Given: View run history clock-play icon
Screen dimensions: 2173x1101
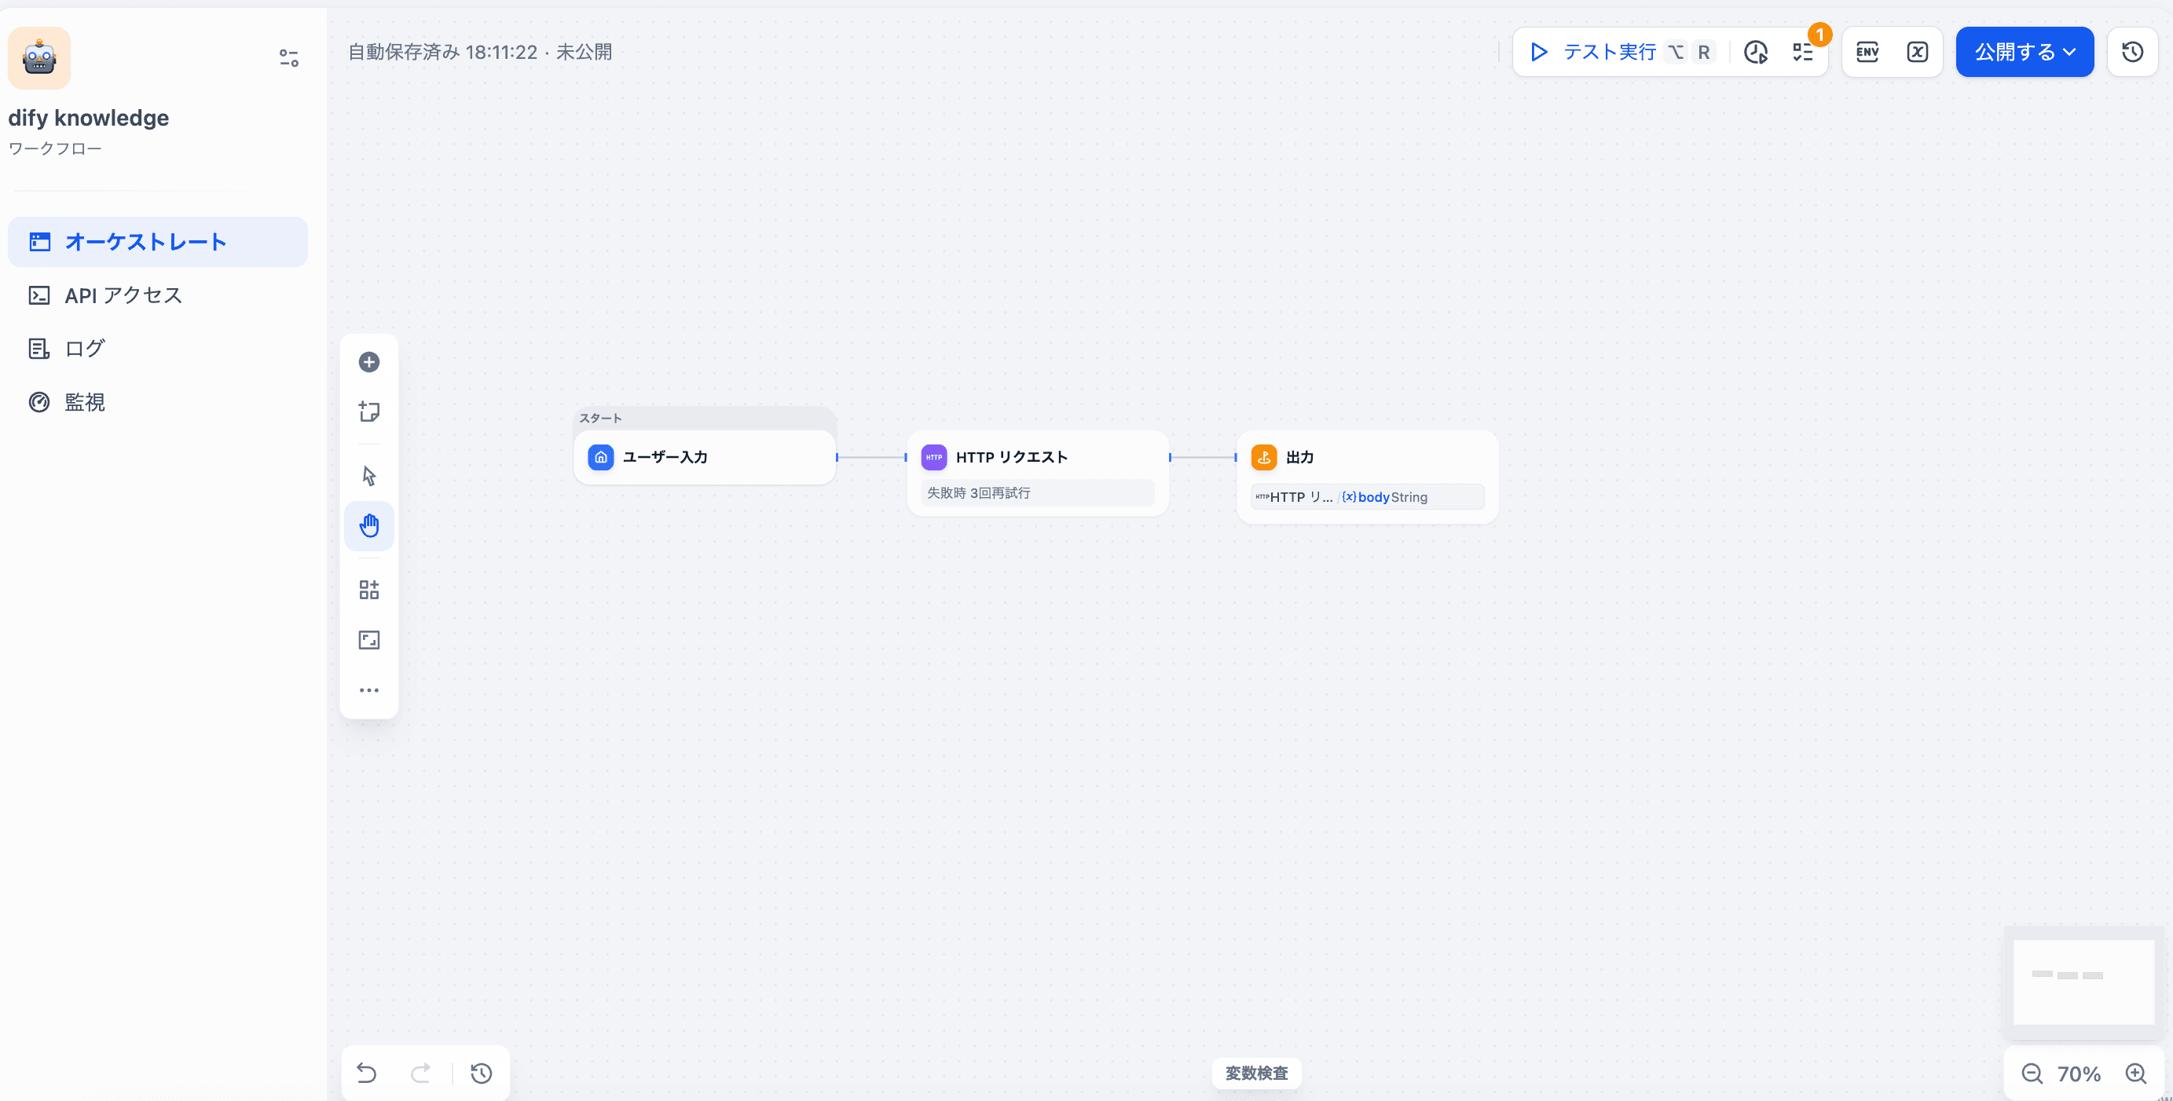Looking at the screenshot, I should coord(1755,53).
